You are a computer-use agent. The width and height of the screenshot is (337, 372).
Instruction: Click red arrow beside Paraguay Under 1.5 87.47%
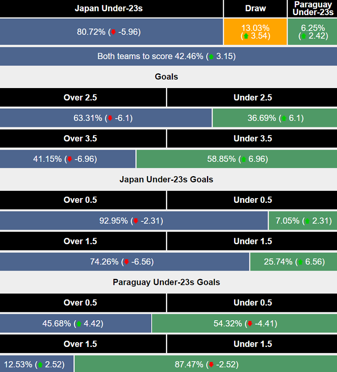pos(211,365)
